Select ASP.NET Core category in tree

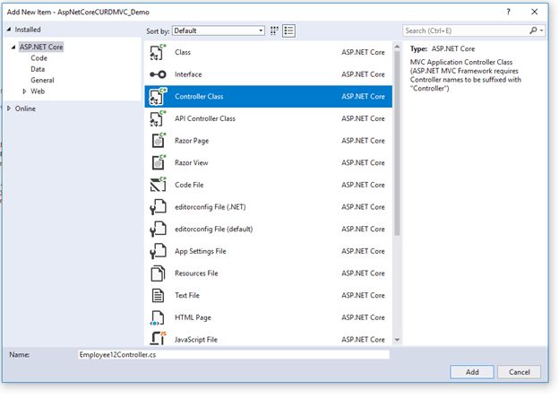tap(41, 47)
